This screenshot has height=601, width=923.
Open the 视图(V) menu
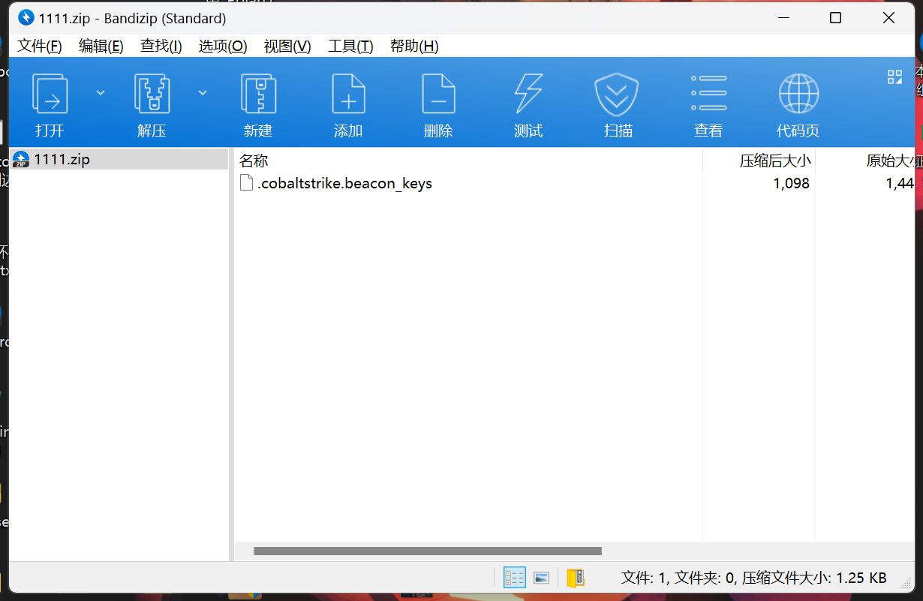287,46
